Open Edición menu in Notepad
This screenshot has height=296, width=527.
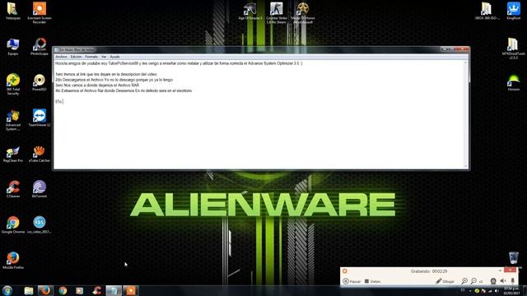pos(76,57)
